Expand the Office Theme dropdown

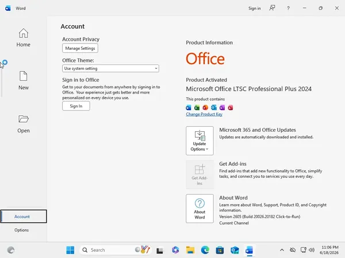tap(110, 68)
